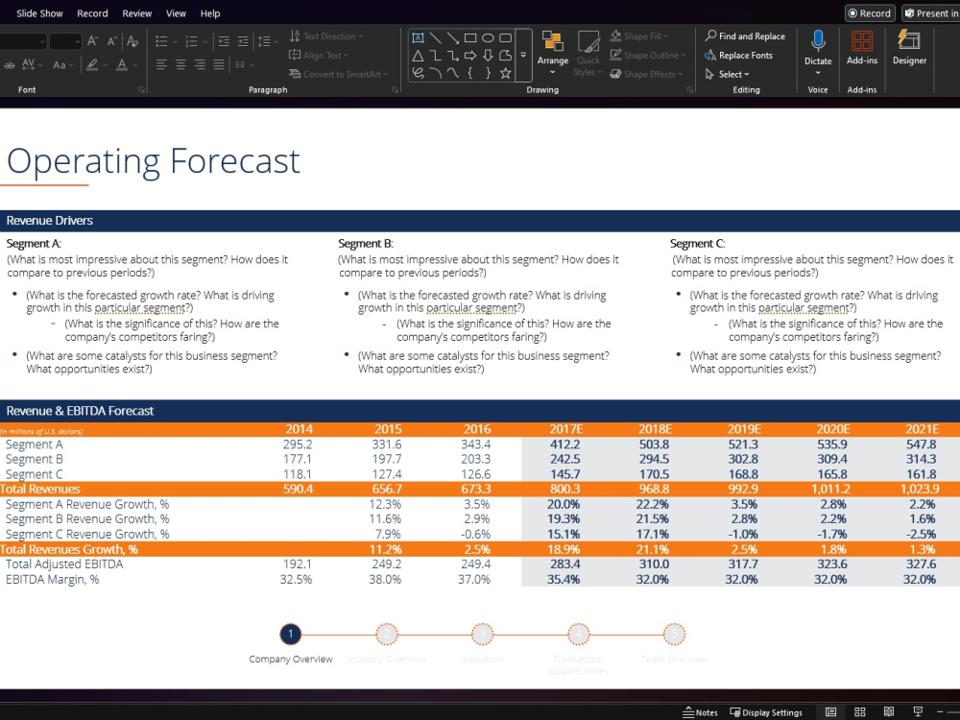
Task: Open Paragraph dialog launcher
Action: point(396,90)
